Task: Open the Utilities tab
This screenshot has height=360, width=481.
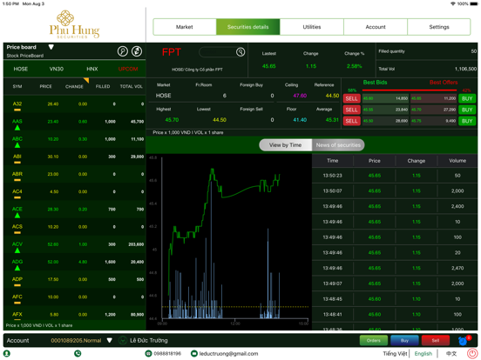Action: (312, 27)
